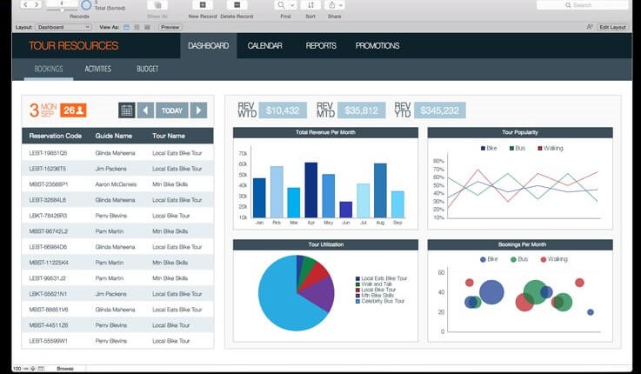The height and width of the screenshot is (374, 641).
Task: Open the Layout Dashboard dropdown
Action: 63,27
